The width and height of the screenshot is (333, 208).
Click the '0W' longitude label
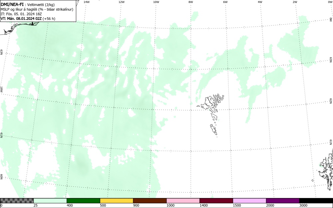point(330,2)
